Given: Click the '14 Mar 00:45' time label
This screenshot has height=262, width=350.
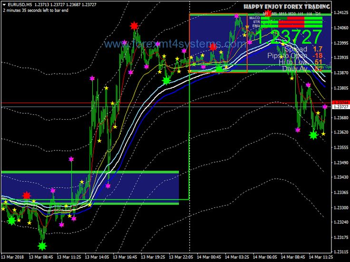Looking at the screenshot, I should (209, 257).
